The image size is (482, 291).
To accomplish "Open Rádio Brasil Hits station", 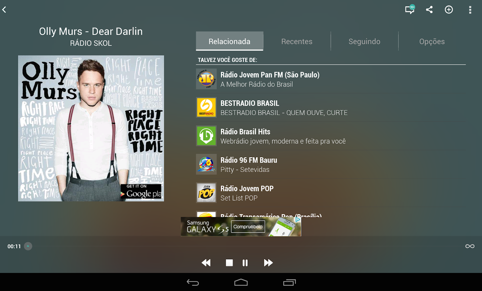I will [331, 136].
